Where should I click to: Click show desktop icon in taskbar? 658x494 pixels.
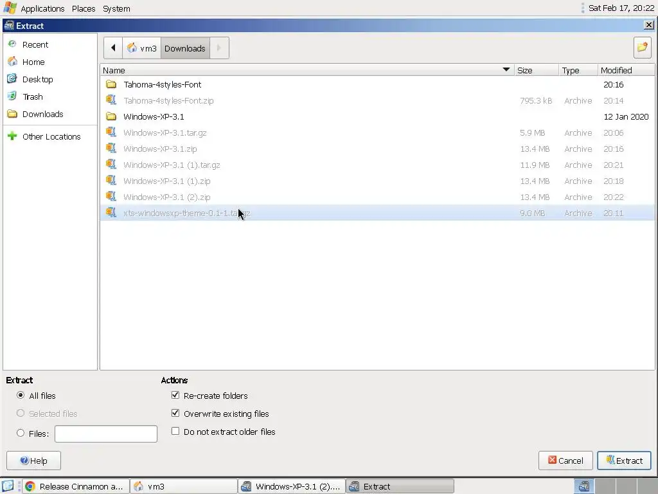[x=8, y=486]
